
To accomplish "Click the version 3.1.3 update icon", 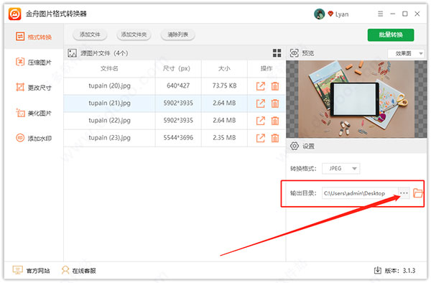I will pyautogui.click(x=378, y=270).
